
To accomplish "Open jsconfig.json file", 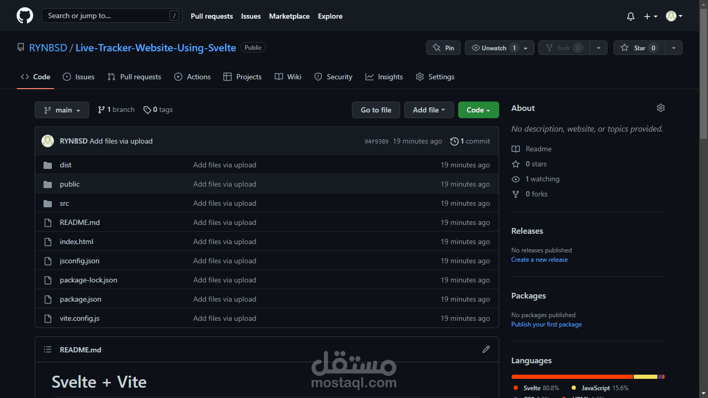I will (80, 261).
